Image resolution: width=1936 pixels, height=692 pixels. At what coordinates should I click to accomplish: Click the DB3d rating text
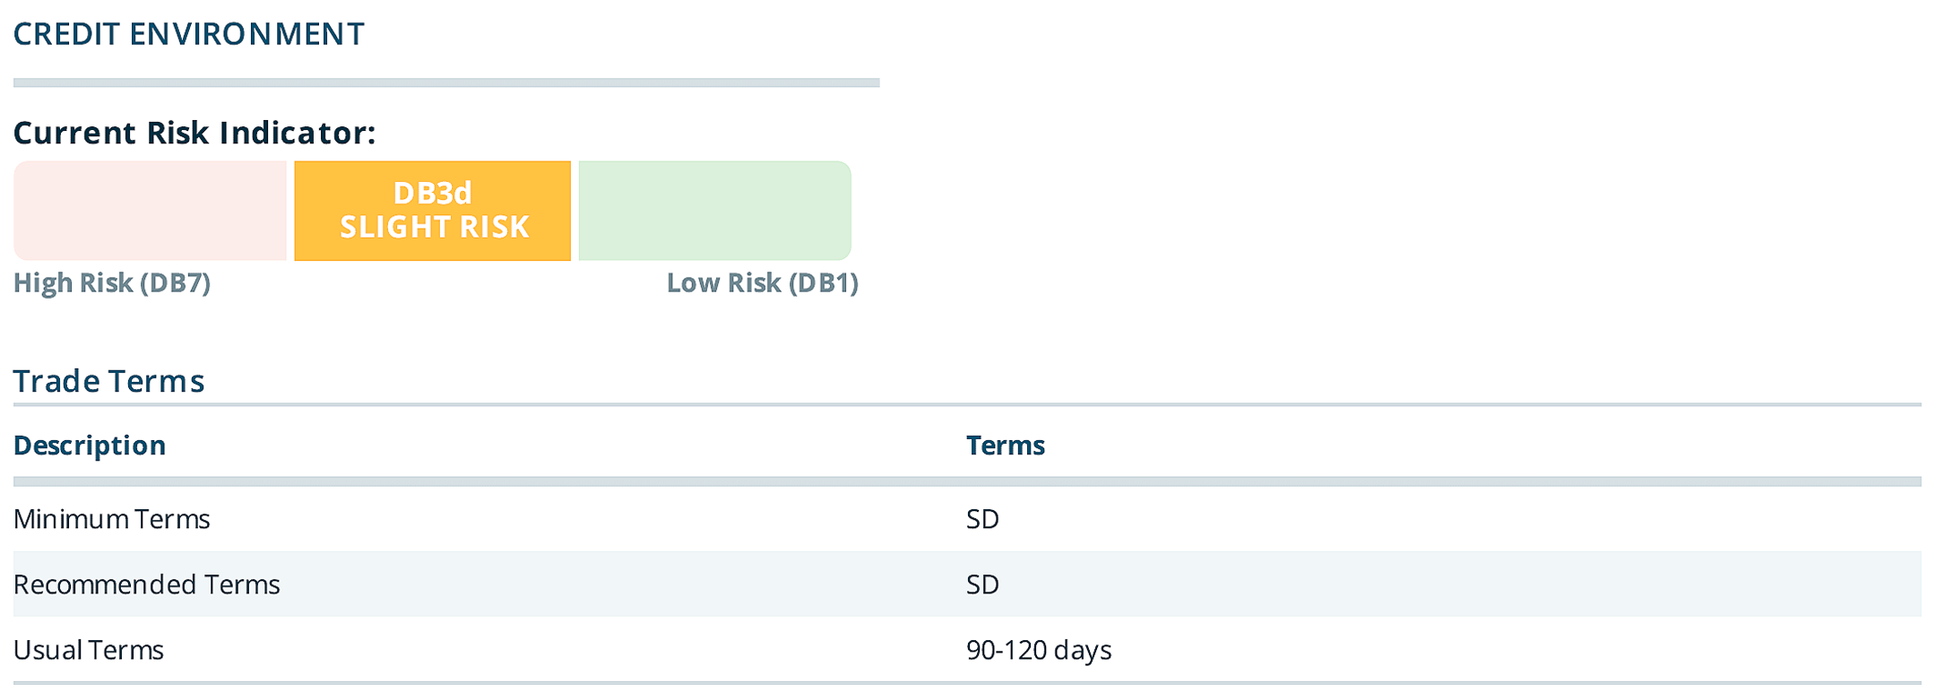(432, 193)
